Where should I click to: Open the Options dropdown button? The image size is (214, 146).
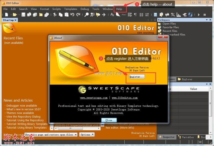87,135
